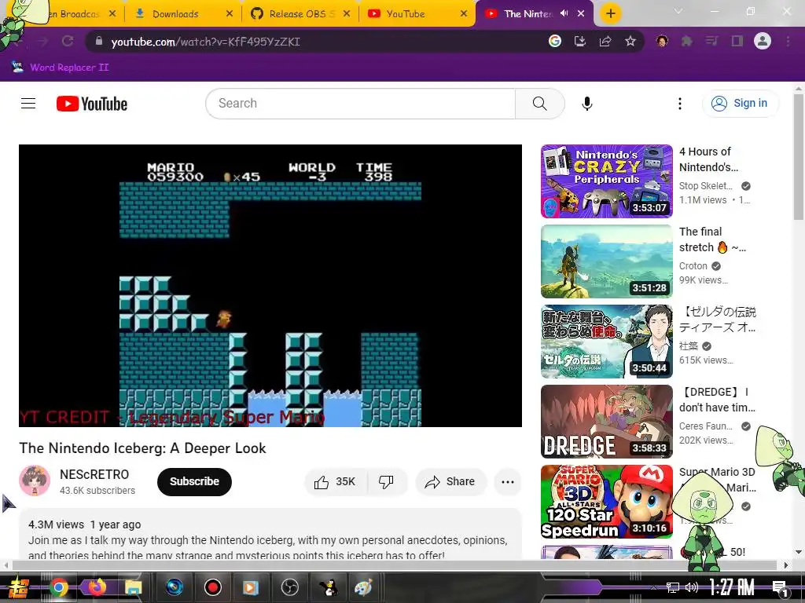Viewport: 805px width, 603px height.
Task: Click the vertical page scrollbar thumb
Action: (799, 156)
